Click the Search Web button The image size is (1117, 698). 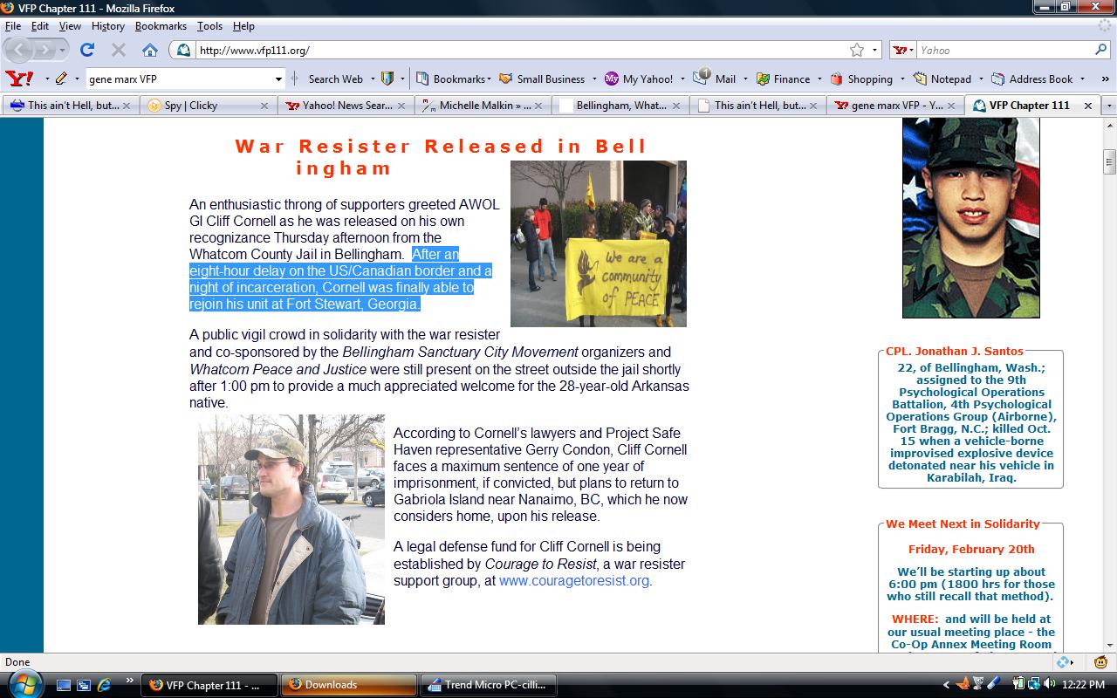click(x=335, y=79)
